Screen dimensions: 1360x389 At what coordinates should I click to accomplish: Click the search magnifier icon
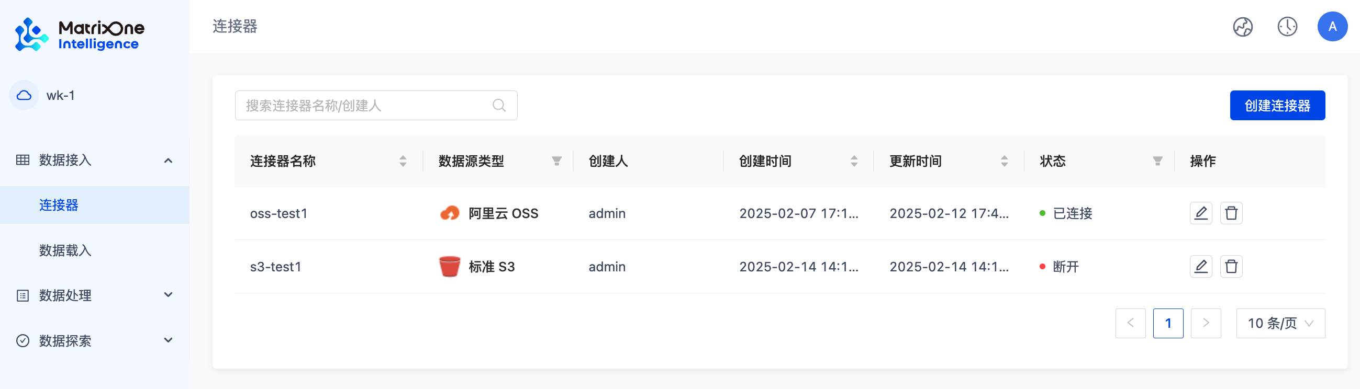pyautogui.click(x=499, y=106)
